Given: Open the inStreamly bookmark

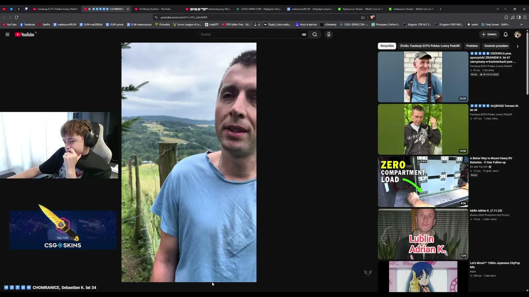Looking at the screenshot, I should [329, 25].
